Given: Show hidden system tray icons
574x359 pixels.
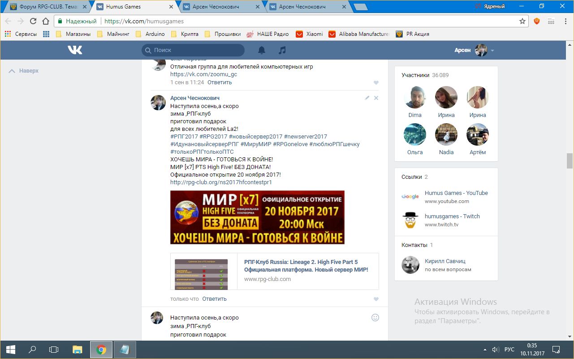Looking at the screenshot, I should tap(484, 349).
